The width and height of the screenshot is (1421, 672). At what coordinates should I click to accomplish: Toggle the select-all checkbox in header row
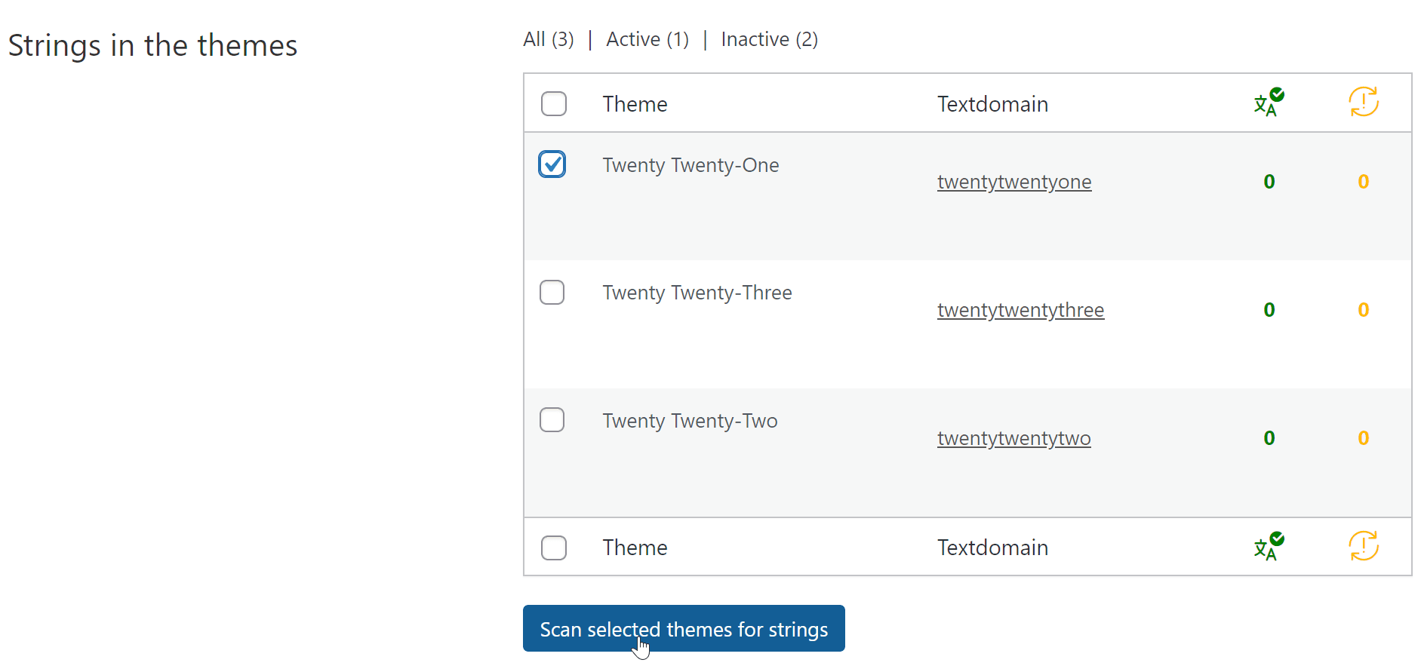[554, 103]
